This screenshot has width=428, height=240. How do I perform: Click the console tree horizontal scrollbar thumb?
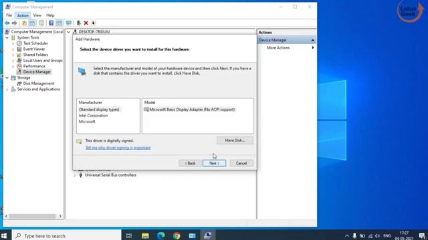[32, 216]
